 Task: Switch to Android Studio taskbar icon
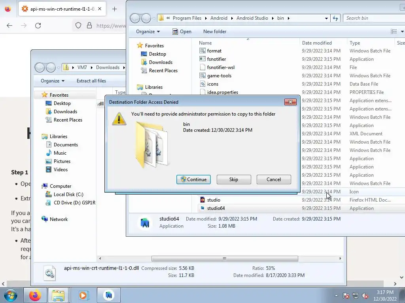point(108,295)
